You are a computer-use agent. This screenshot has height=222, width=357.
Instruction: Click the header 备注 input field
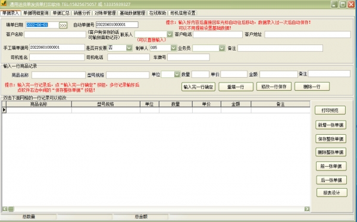coord(280,48)
